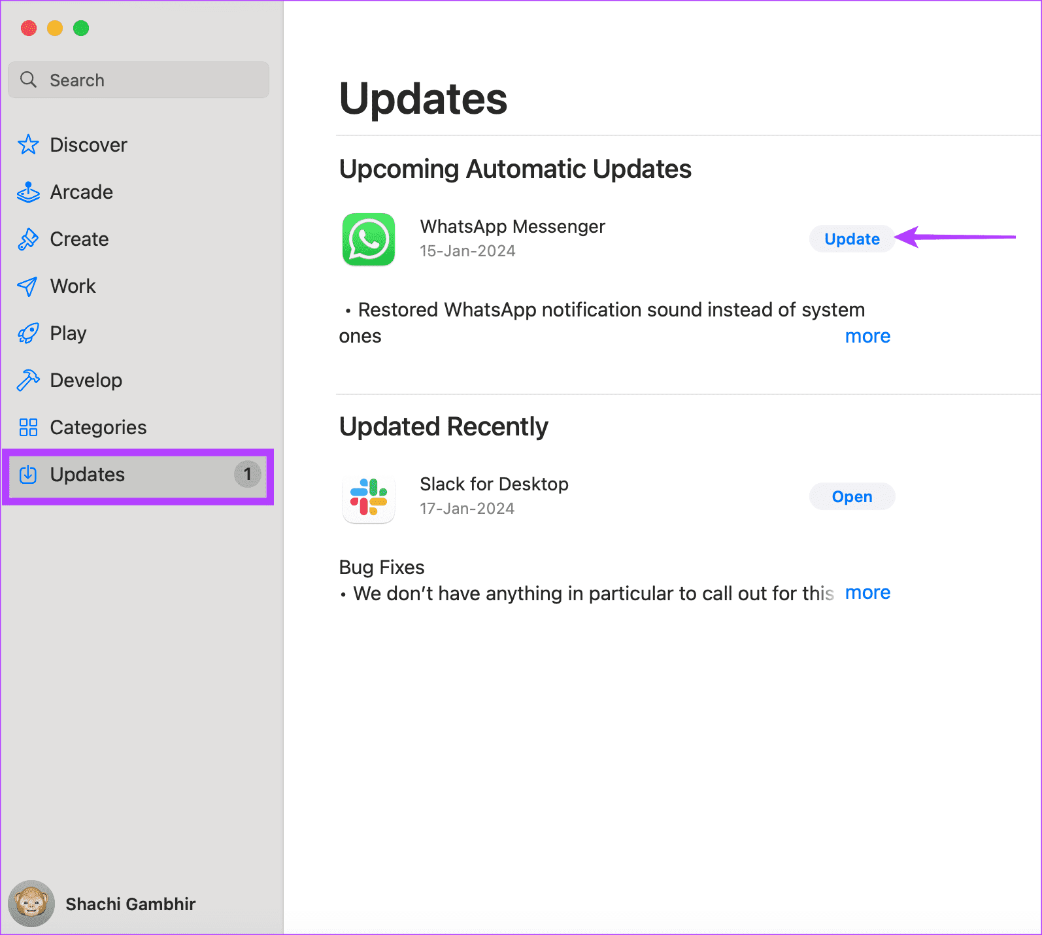Viewport: 1042px width, 935px height.
Task: Click the Updates download arrow icon
Action: tap(28, 474)
